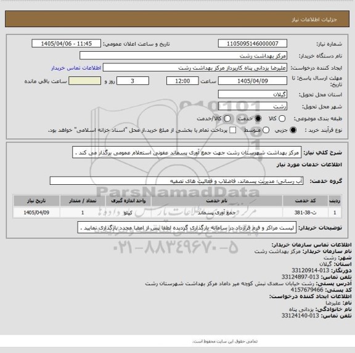Click the رشت delivery city field
The image size is (355, 353).
(x=253, y=107)
